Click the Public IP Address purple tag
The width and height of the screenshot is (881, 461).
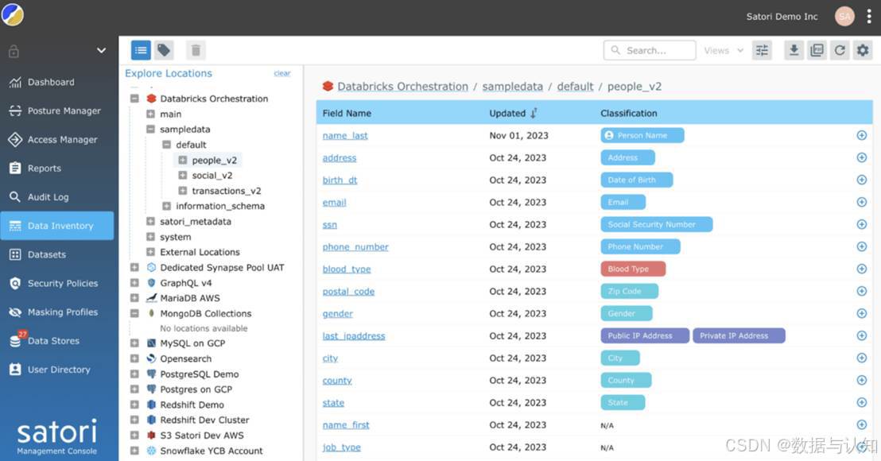click(645, 335)
